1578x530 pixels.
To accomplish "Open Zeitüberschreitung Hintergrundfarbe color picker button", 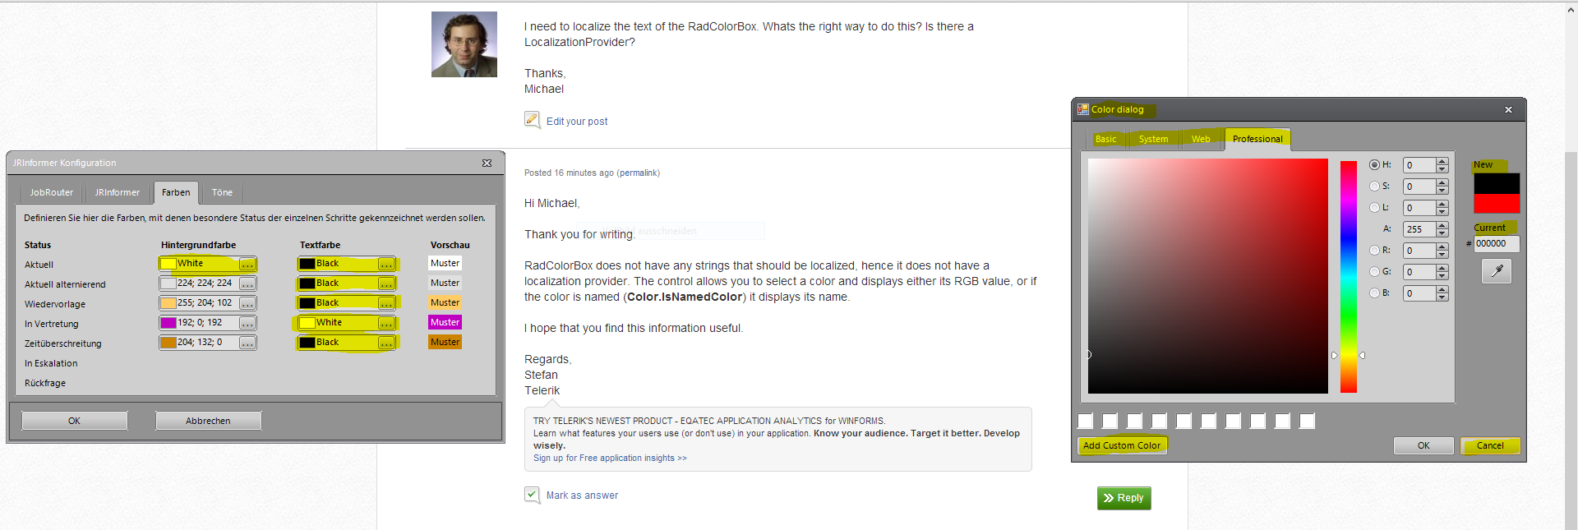I will (x=247, y=343).
